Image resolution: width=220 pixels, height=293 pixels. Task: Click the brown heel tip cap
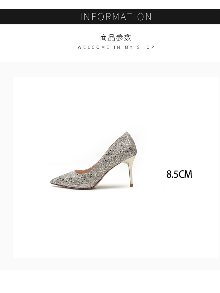pyautogui.click(x=132, y=185)
